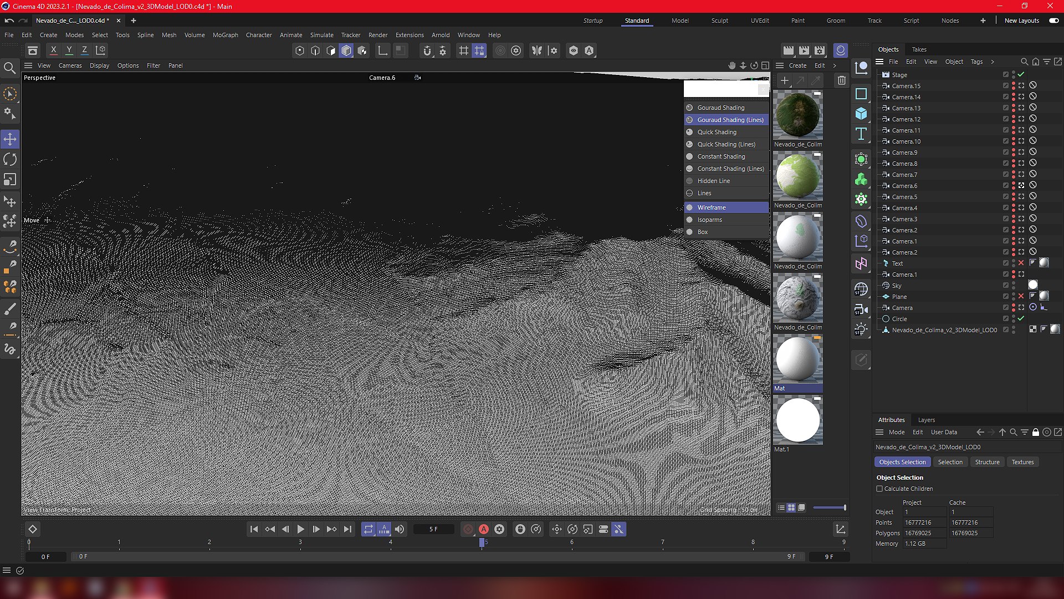Open the Extensions menu

pos(410,35)
